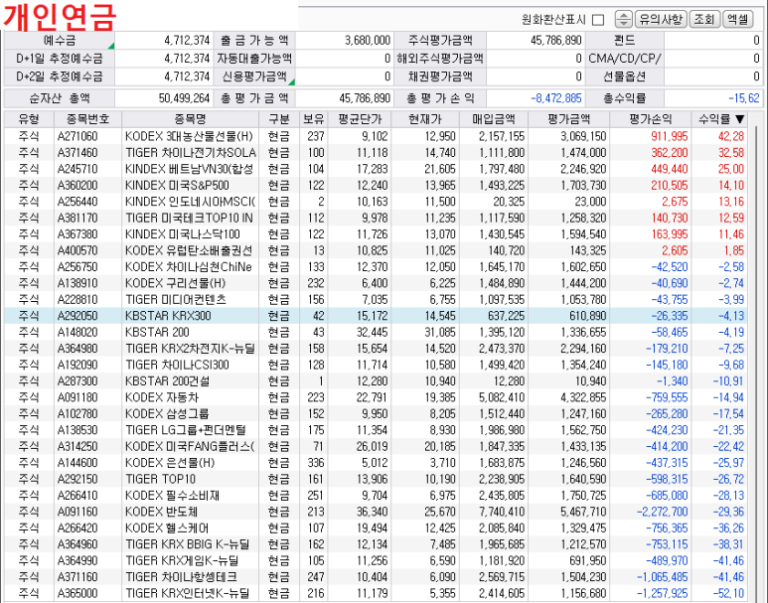Select the TIGER 미국테크TOP10 IN row
Screen dimensions: 768x603
(x=378, y=218)
